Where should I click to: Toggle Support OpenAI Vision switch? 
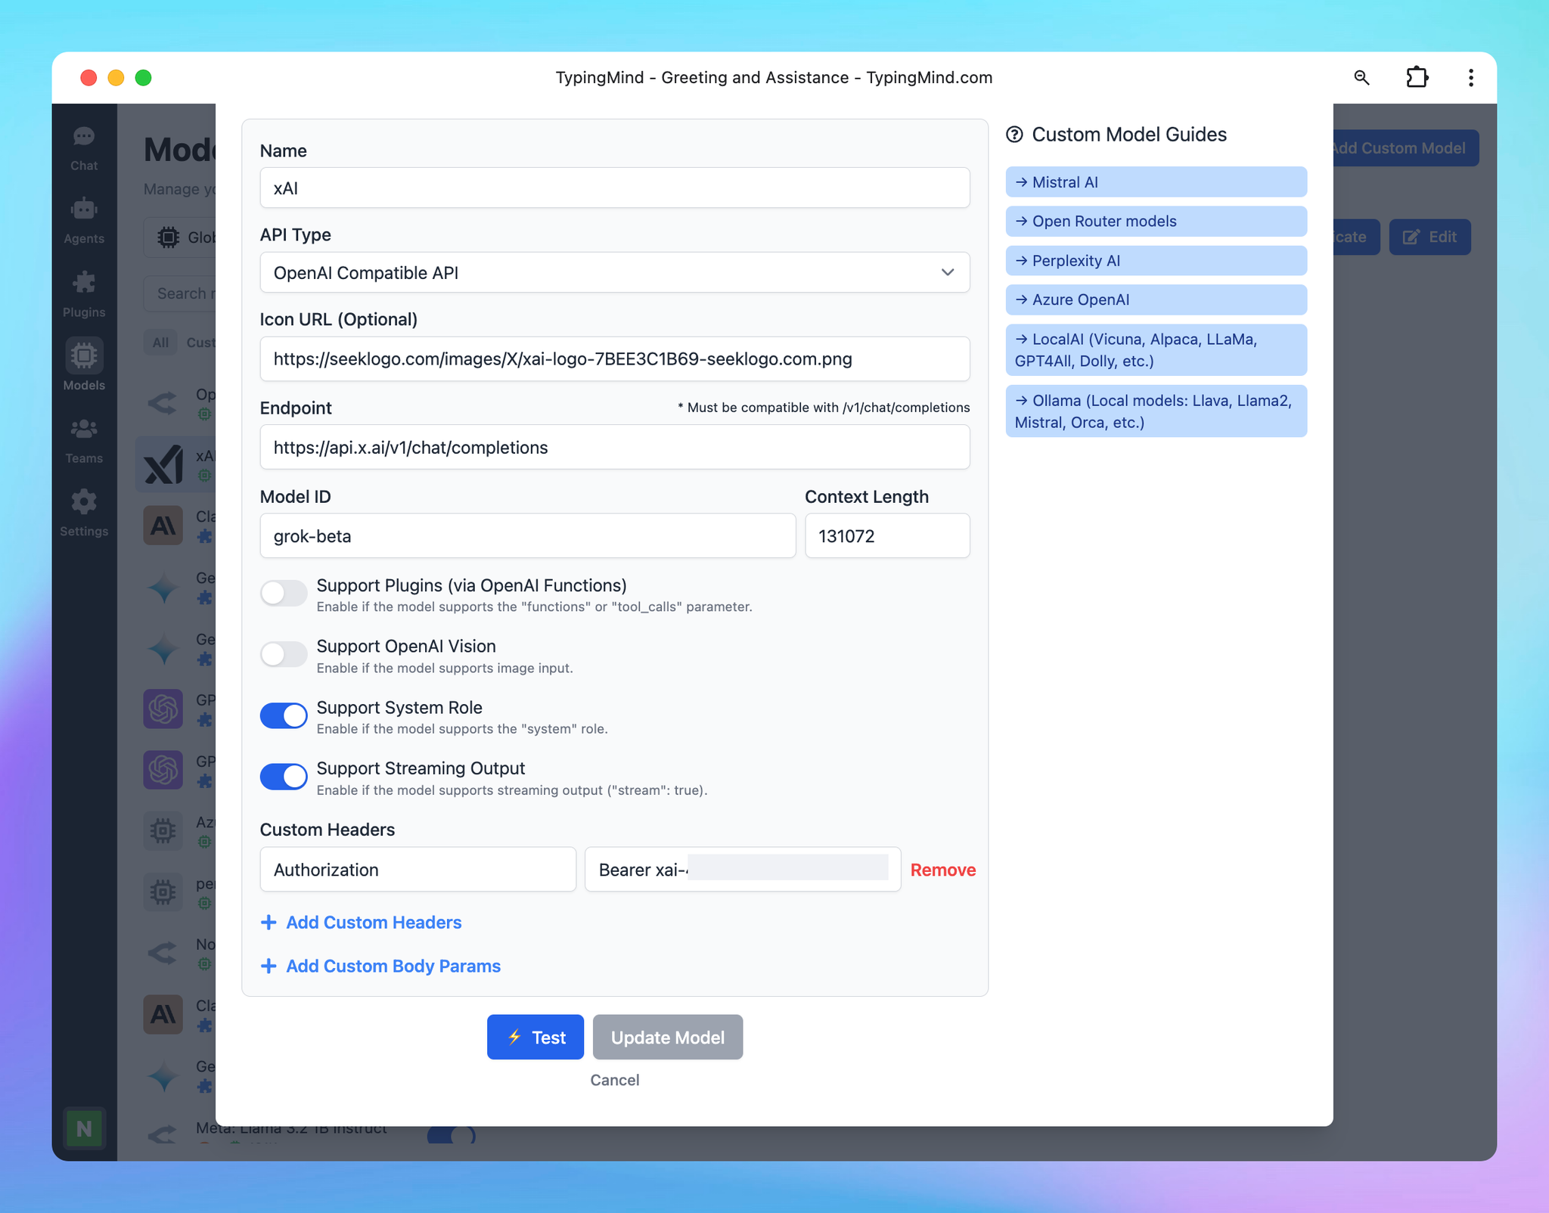pyautogui.click(x=284, y=654)
